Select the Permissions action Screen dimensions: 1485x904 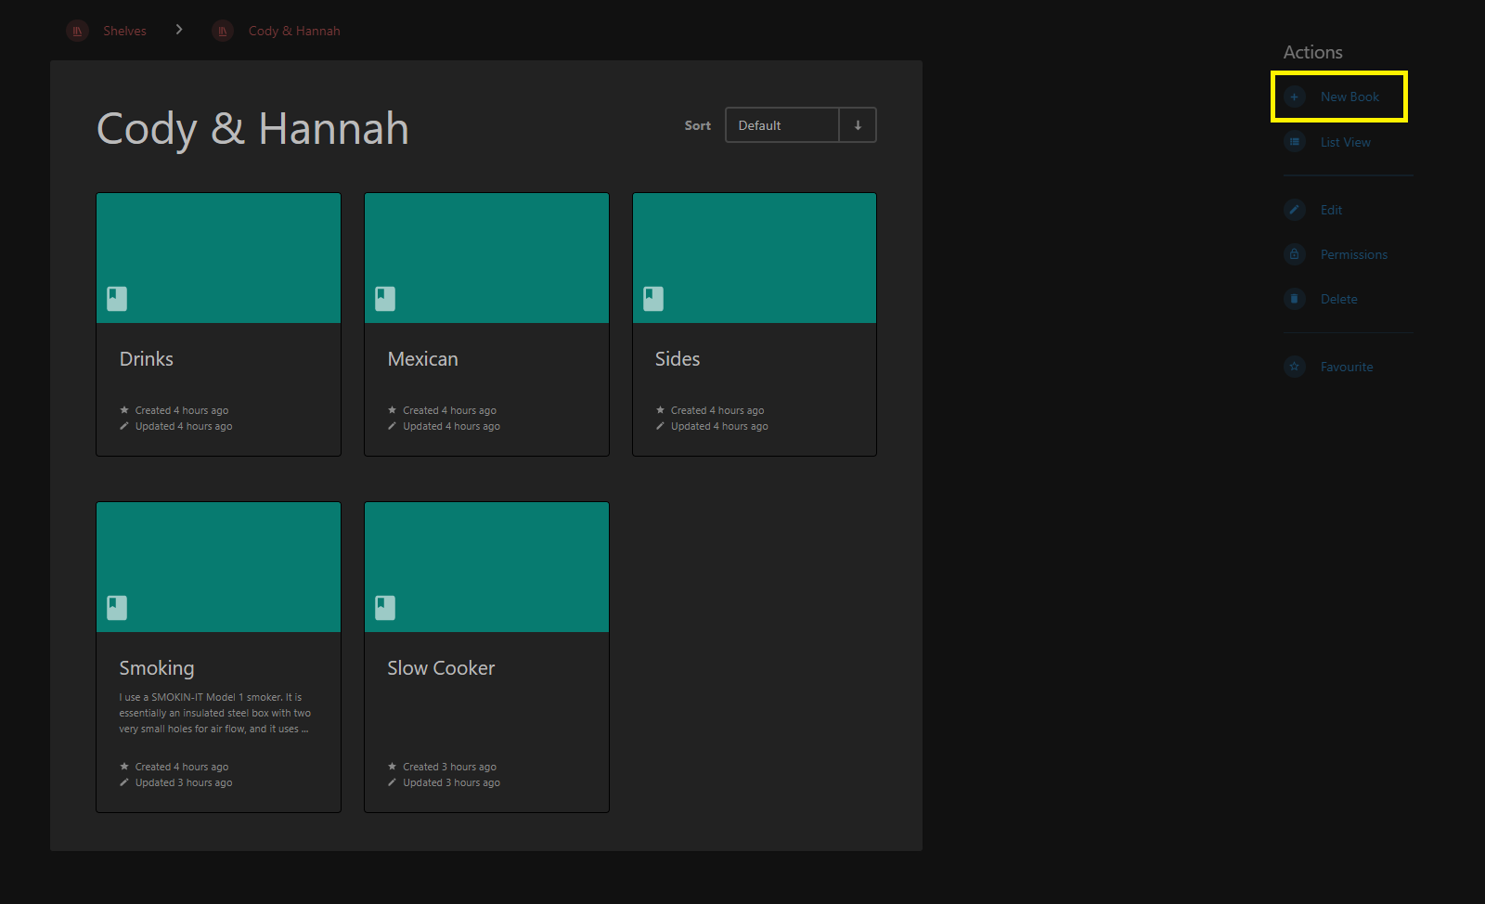[x=1353, y=254]
